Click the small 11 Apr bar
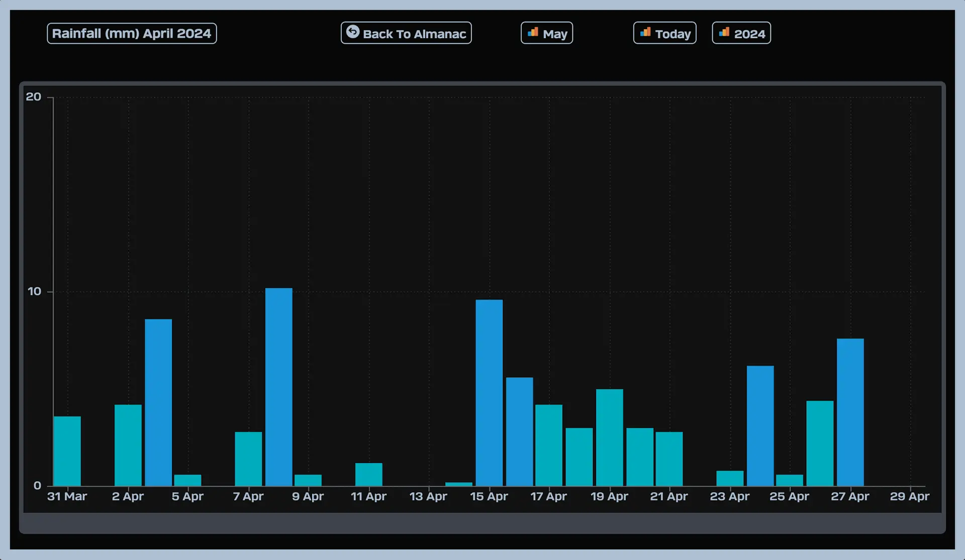Image resolution: width=965 pixels, height=560 pixels. pos(368,474)
